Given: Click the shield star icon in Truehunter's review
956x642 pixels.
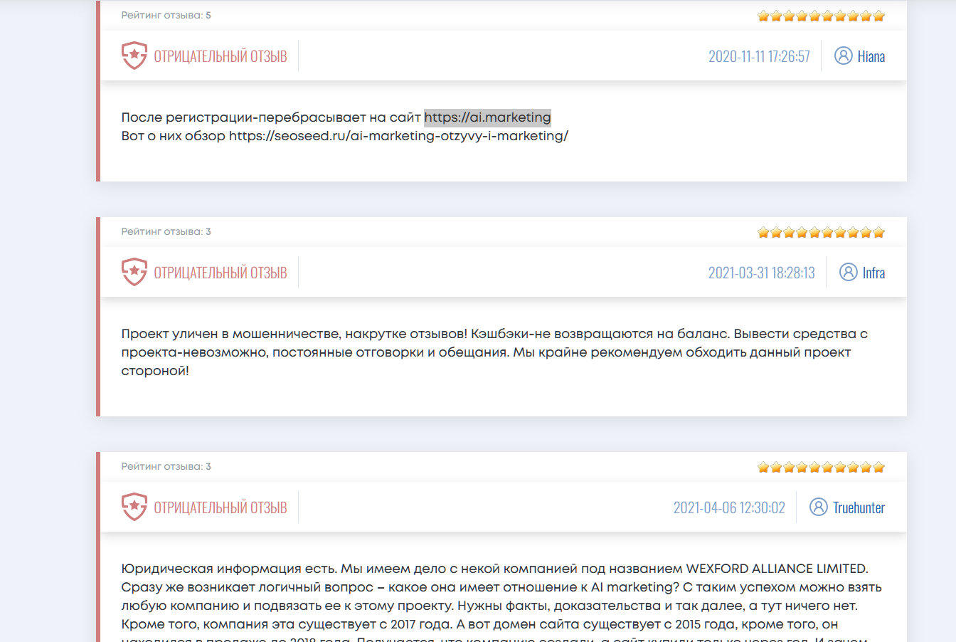Looking at the screenshot, I should point(134,507).
